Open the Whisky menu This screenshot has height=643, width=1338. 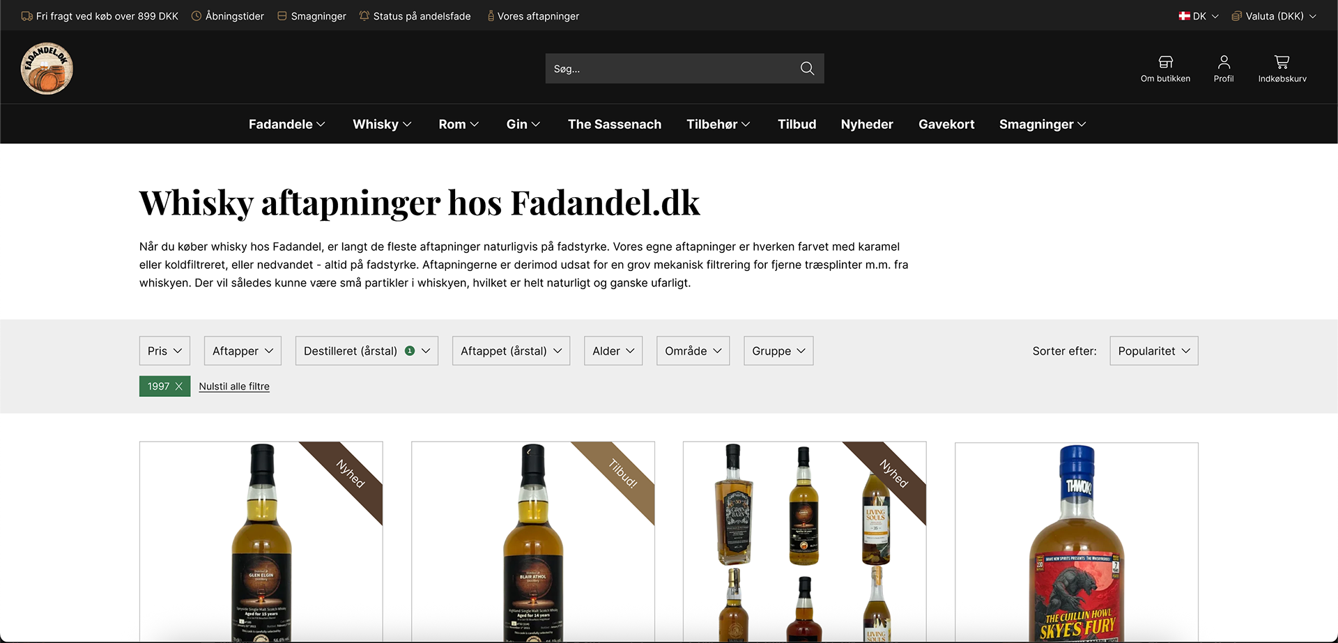(382, 124)
